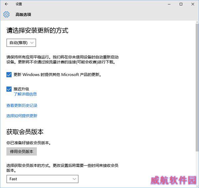Open the 自动(推荐) install method dropdown
The height and width of the screenshot is (188, 199).
click(21, 43)
